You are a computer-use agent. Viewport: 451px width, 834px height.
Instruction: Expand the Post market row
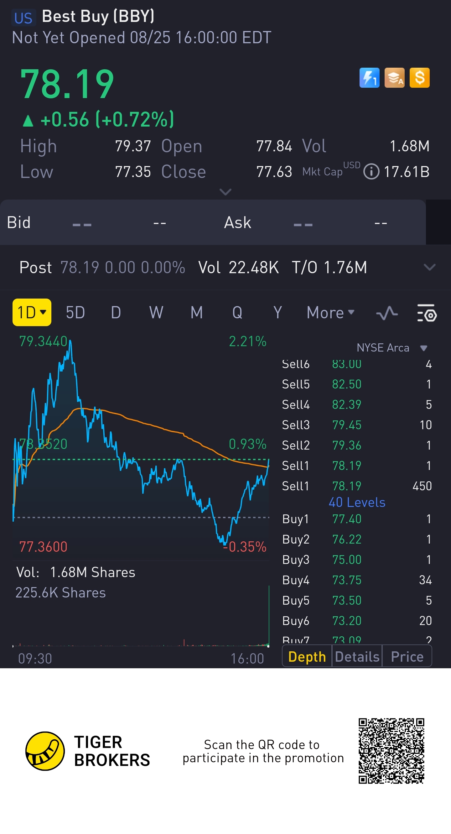(429, 267)
